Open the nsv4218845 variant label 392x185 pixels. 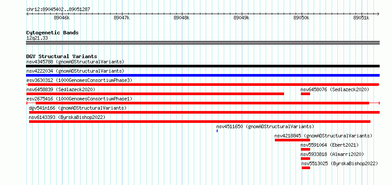coord(323,136)
